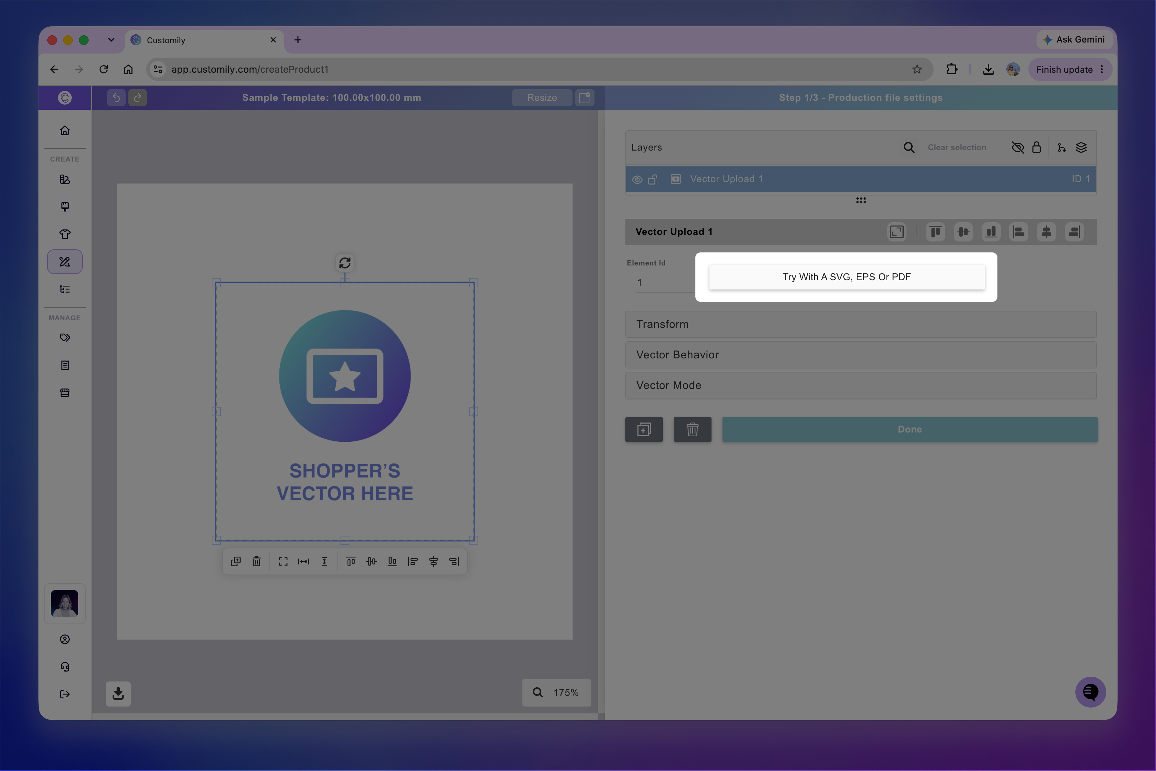
Task: Open the 175% zoom level control
Action: 557,693
